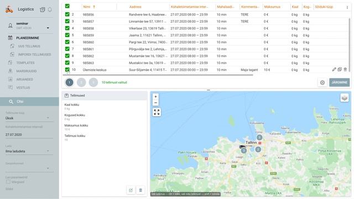Uncheck row 3 order 985857
354x199 pixels.
(x=67, y=21)
